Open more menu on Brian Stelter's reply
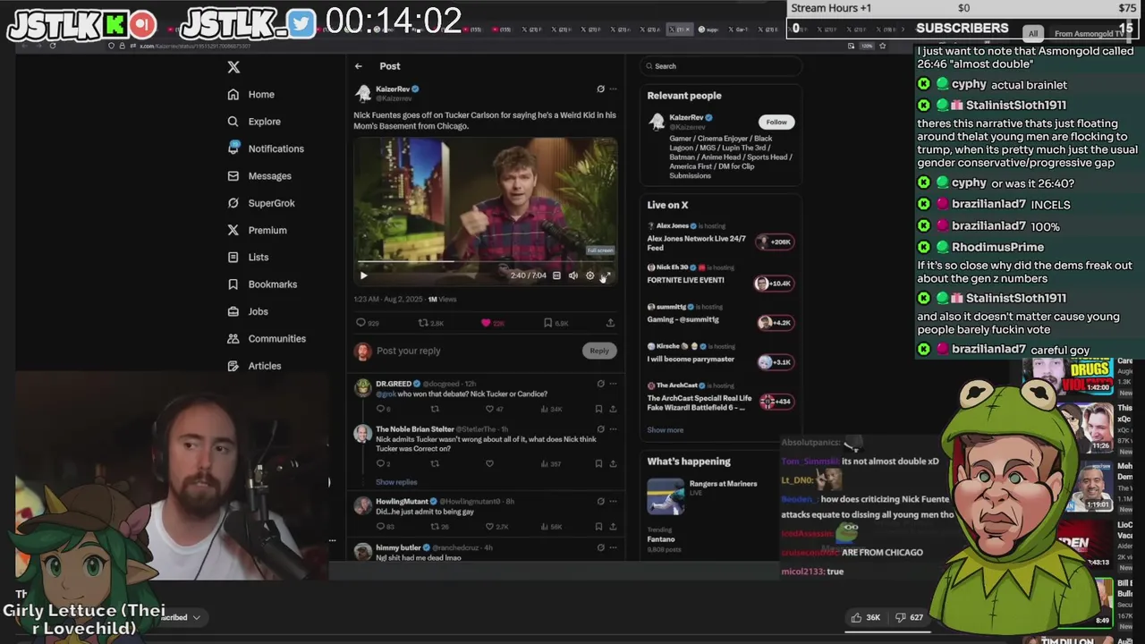 pyautogui.click(x=613, y=429)
